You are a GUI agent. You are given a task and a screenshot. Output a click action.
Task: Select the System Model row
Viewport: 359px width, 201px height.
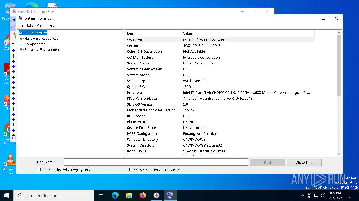click(x=220, y=75)
